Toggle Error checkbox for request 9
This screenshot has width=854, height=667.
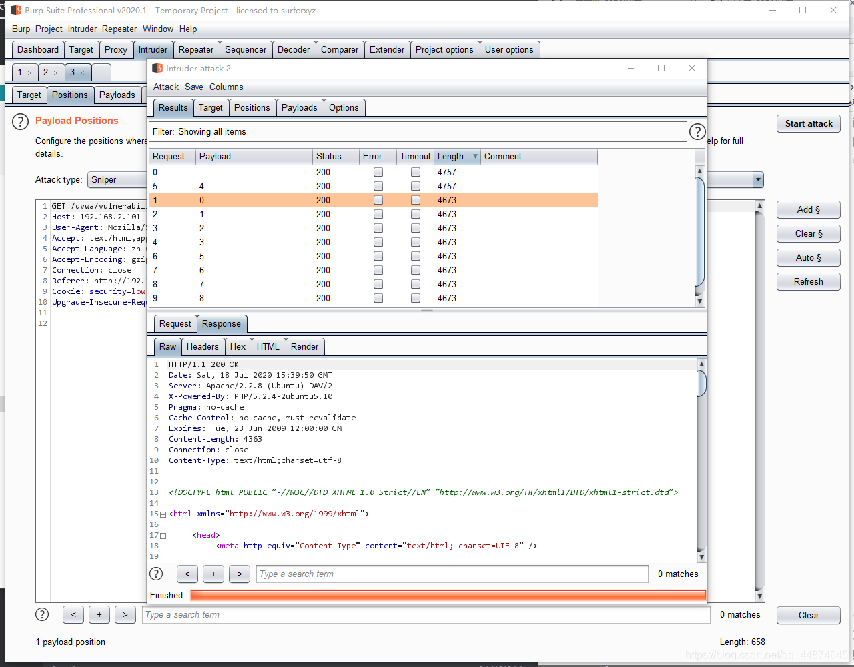pyautogui.click(x=378, y=298)
